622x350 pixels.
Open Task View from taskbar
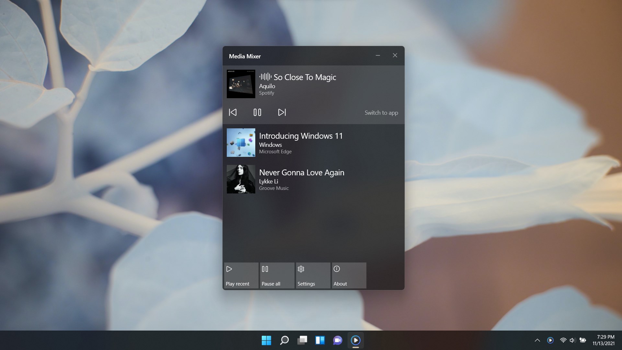[x=302, y=340]
